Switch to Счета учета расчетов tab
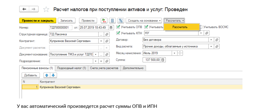The image size is (257, 112). tap(104, 68)
